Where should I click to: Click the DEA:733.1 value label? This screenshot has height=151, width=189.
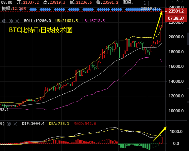coord(59,124)
